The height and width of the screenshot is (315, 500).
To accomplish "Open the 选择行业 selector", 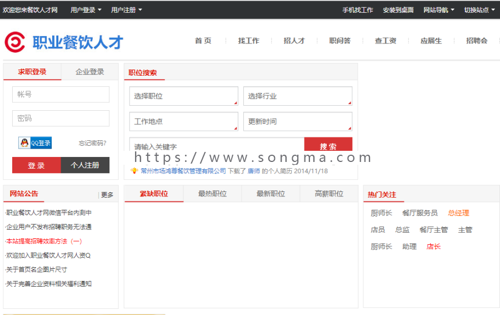I will pyautogui.click(x=298, y=96).
